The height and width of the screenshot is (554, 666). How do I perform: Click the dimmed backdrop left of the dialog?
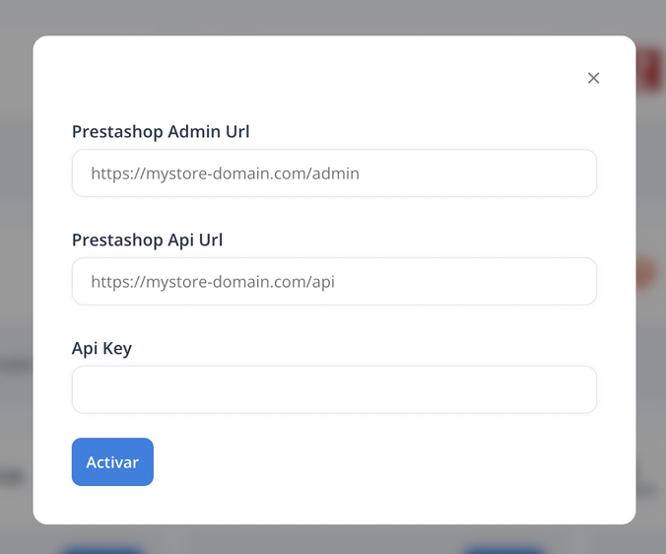16,276
